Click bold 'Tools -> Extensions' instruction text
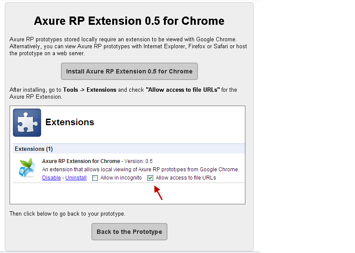The width and height of the screenshot is (355, 253). tap(90, 90)
